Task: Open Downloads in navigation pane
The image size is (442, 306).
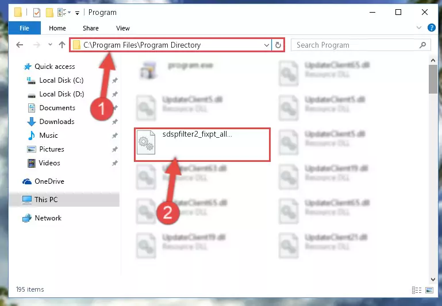Action: (57, 122)
